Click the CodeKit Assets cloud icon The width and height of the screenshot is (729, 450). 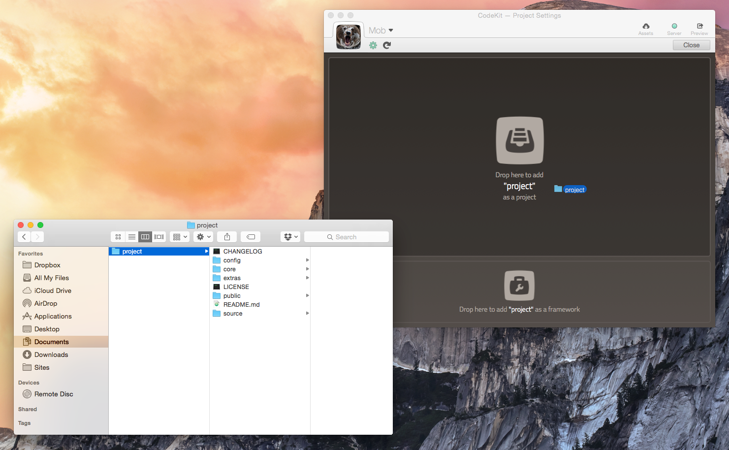(646, 26)
